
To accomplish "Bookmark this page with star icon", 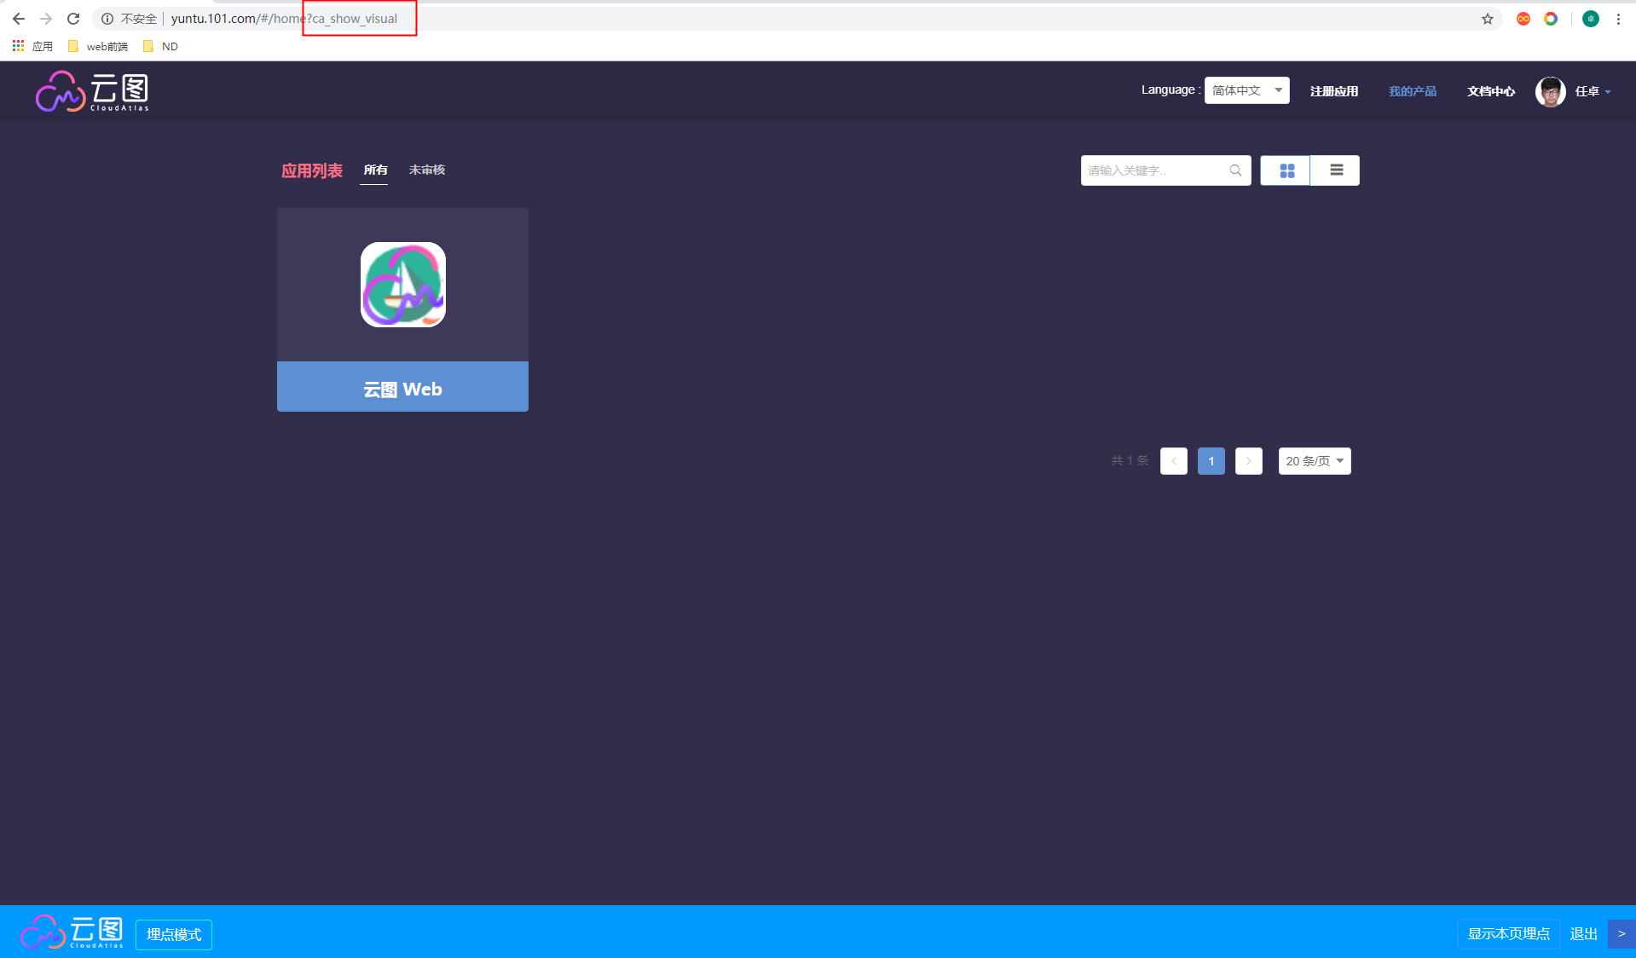I will point(1487,19).
